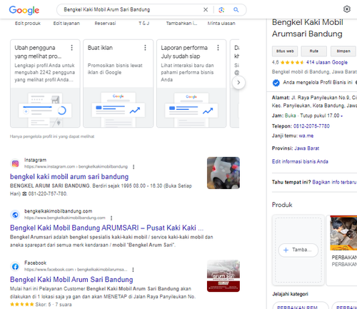Open the Google logo homepage link

[x=24, y=10]
